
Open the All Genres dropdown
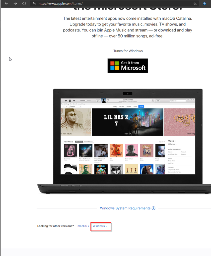(x=172, y=144)
